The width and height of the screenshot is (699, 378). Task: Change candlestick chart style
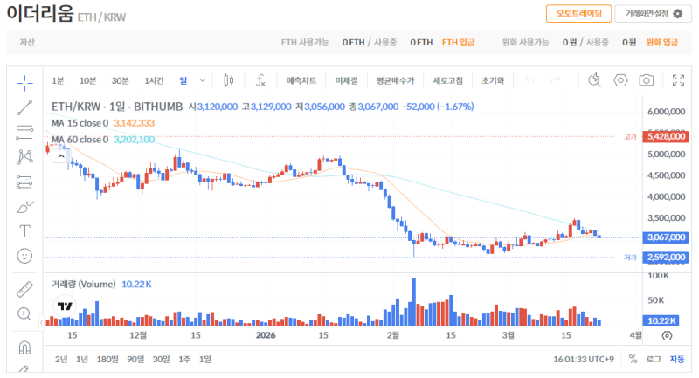[x=229, y=80]
